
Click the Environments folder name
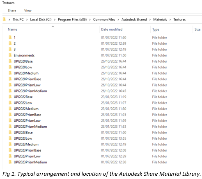pyautogui.click(x=24, y=55)
